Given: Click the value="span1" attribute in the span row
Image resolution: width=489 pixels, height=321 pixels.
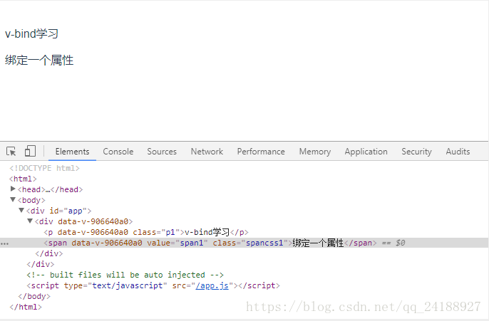Looking at the screenshot, I should pos(177,243).
